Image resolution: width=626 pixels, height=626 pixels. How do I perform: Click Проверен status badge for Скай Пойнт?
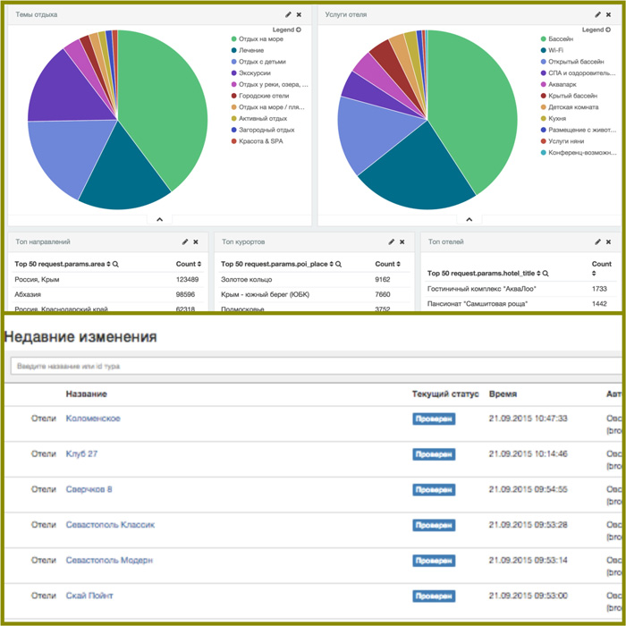[434, 596]
